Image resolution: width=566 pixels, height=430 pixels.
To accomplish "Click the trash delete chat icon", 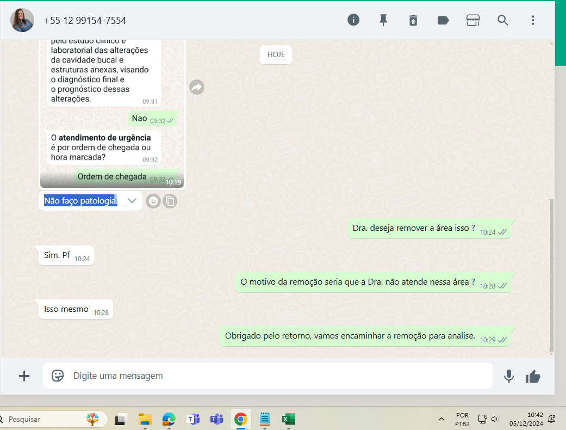I will (413, 20).
